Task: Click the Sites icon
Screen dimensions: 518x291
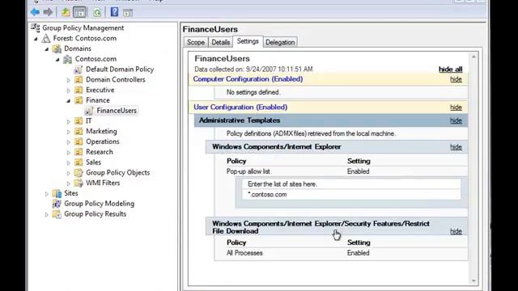Action: [x=57, y=193]
